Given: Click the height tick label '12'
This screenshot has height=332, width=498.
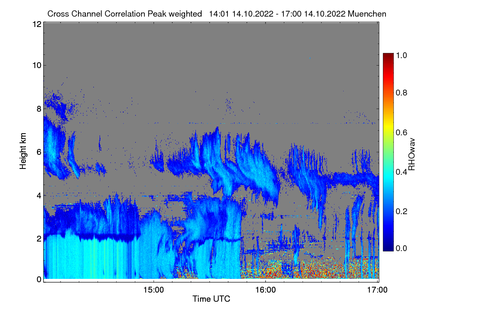Looking at the screenshot, I should pos(37,24).
